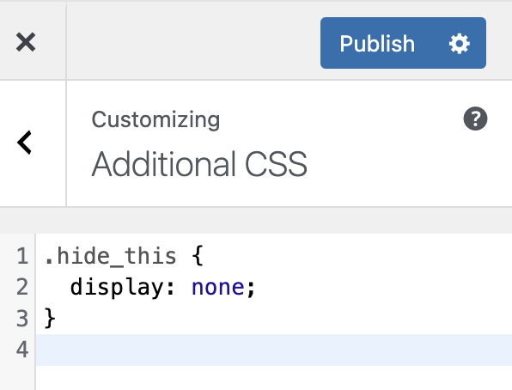Close the Customizer with the X icon

[x=26, y=42]
